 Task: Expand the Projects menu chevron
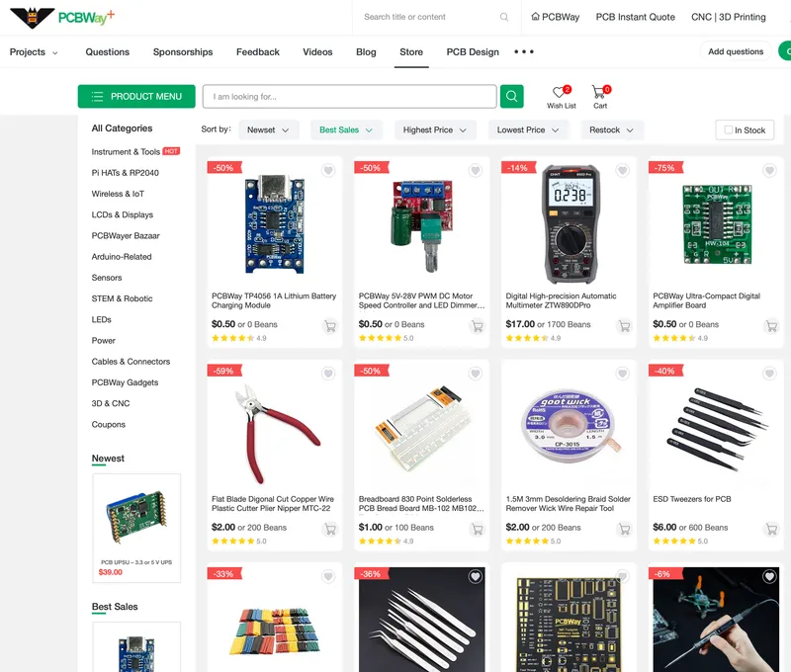point(54,52)
